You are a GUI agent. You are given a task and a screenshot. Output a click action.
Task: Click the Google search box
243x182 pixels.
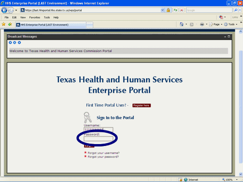[209, 10]
